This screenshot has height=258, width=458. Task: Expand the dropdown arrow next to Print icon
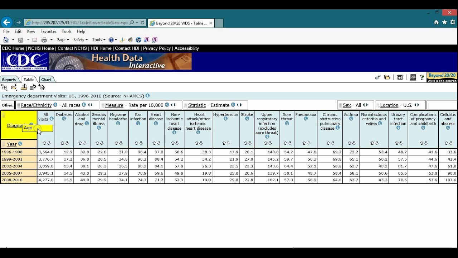[x=51, y=40]
